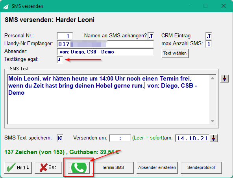Send message via green WhatsApp phone icon
This screenshot has width=233, height=178.
point(79,168)
